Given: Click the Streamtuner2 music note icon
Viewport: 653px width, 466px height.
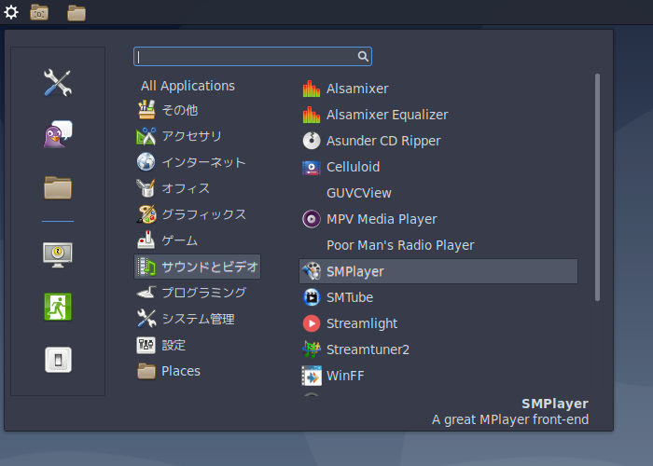Looking at the screenshot, I should point(312,349).
